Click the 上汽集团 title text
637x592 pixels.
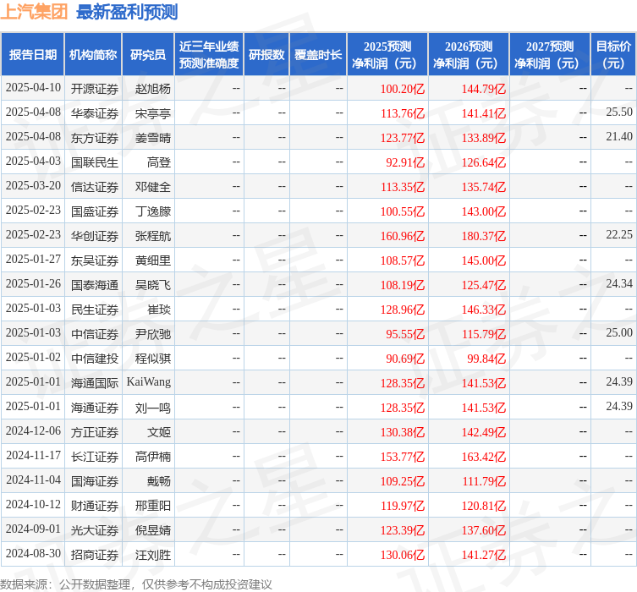[x=34, y=12]
